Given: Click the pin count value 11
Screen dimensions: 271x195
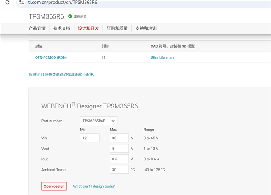Looking at the screenshot, I should tap(103, 57).
